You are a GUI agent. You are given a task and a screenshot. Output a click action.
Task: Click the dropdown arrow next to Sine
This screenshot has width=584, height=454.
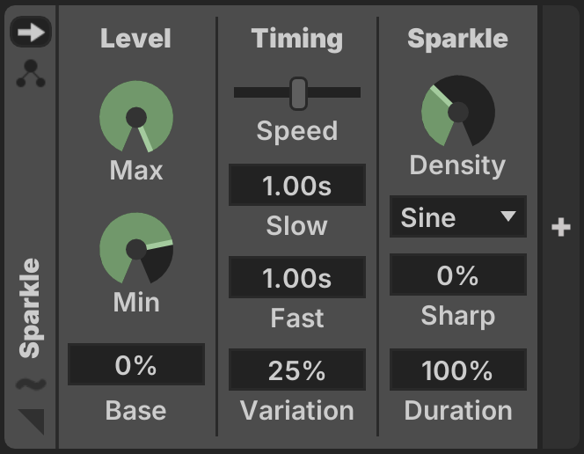point(508,216)
